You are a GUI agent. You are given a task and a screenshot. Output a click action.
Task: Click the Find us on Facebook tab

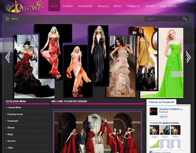point(161,102)
